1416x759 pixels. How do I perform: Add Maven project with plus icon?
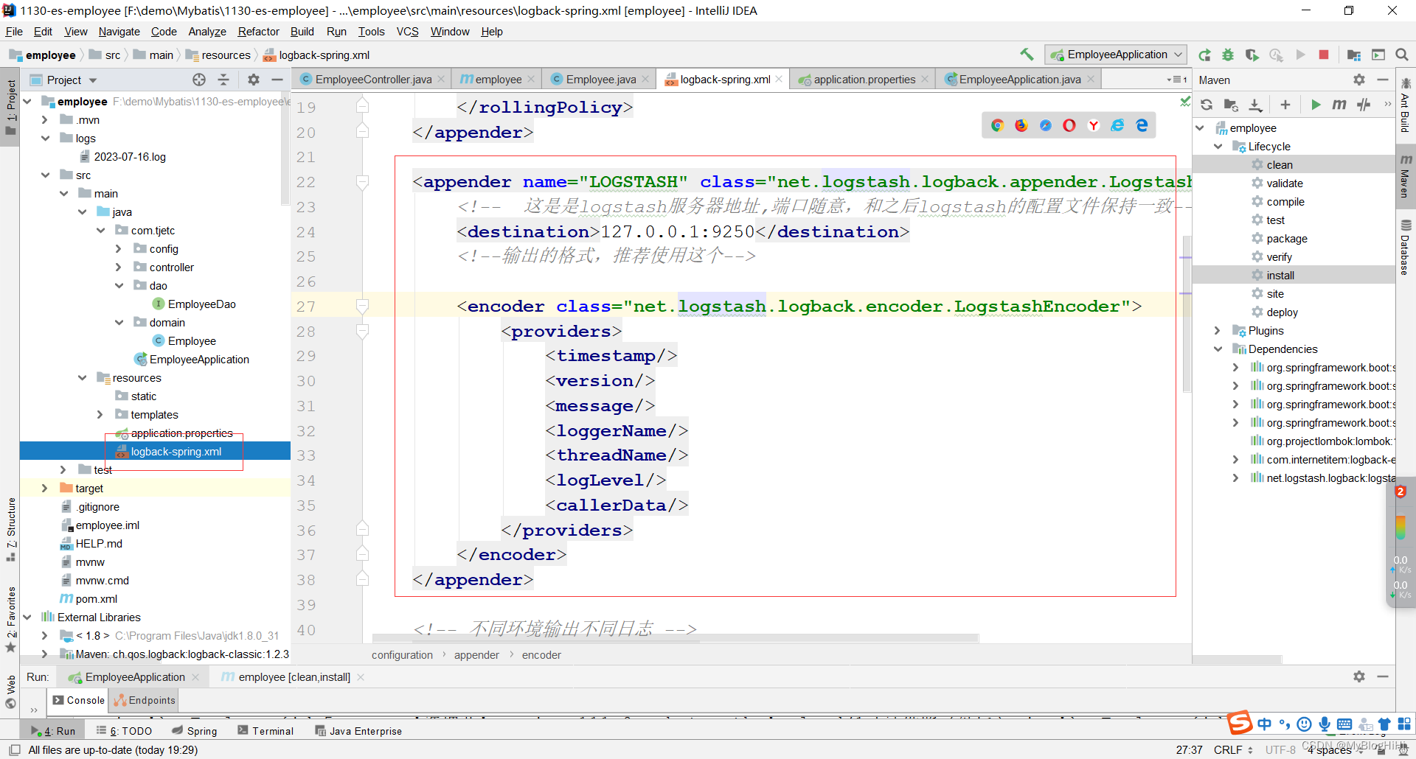[x=1285, y=105]
